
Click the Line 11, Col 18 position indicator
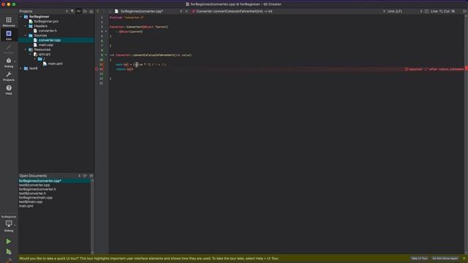click(443, 11)
